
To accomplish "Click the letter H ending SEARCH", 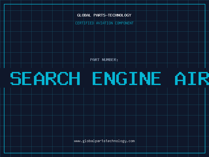I will 75,78.
